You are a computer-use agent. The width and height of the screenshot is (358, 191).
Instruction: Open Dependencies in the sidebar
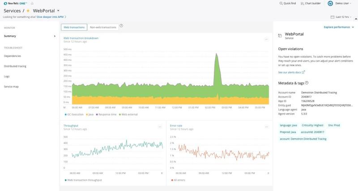[x=13, y=56]
